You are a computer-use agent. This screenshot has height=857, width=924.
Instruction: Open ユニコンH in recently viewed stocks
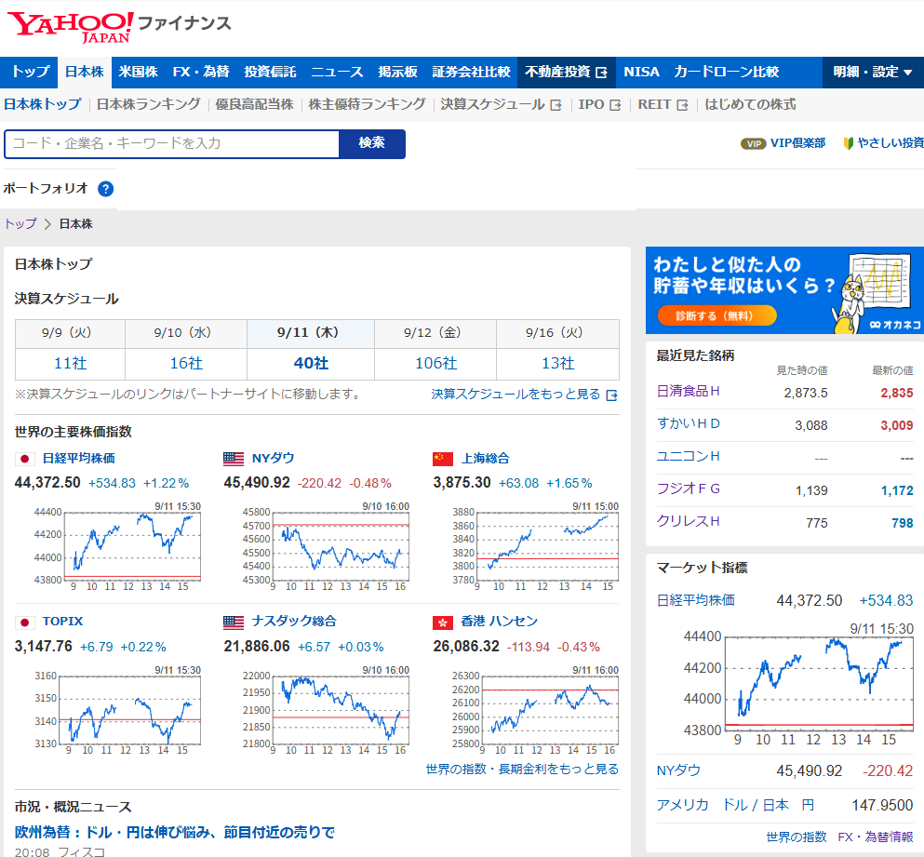(x=688, y=456)
